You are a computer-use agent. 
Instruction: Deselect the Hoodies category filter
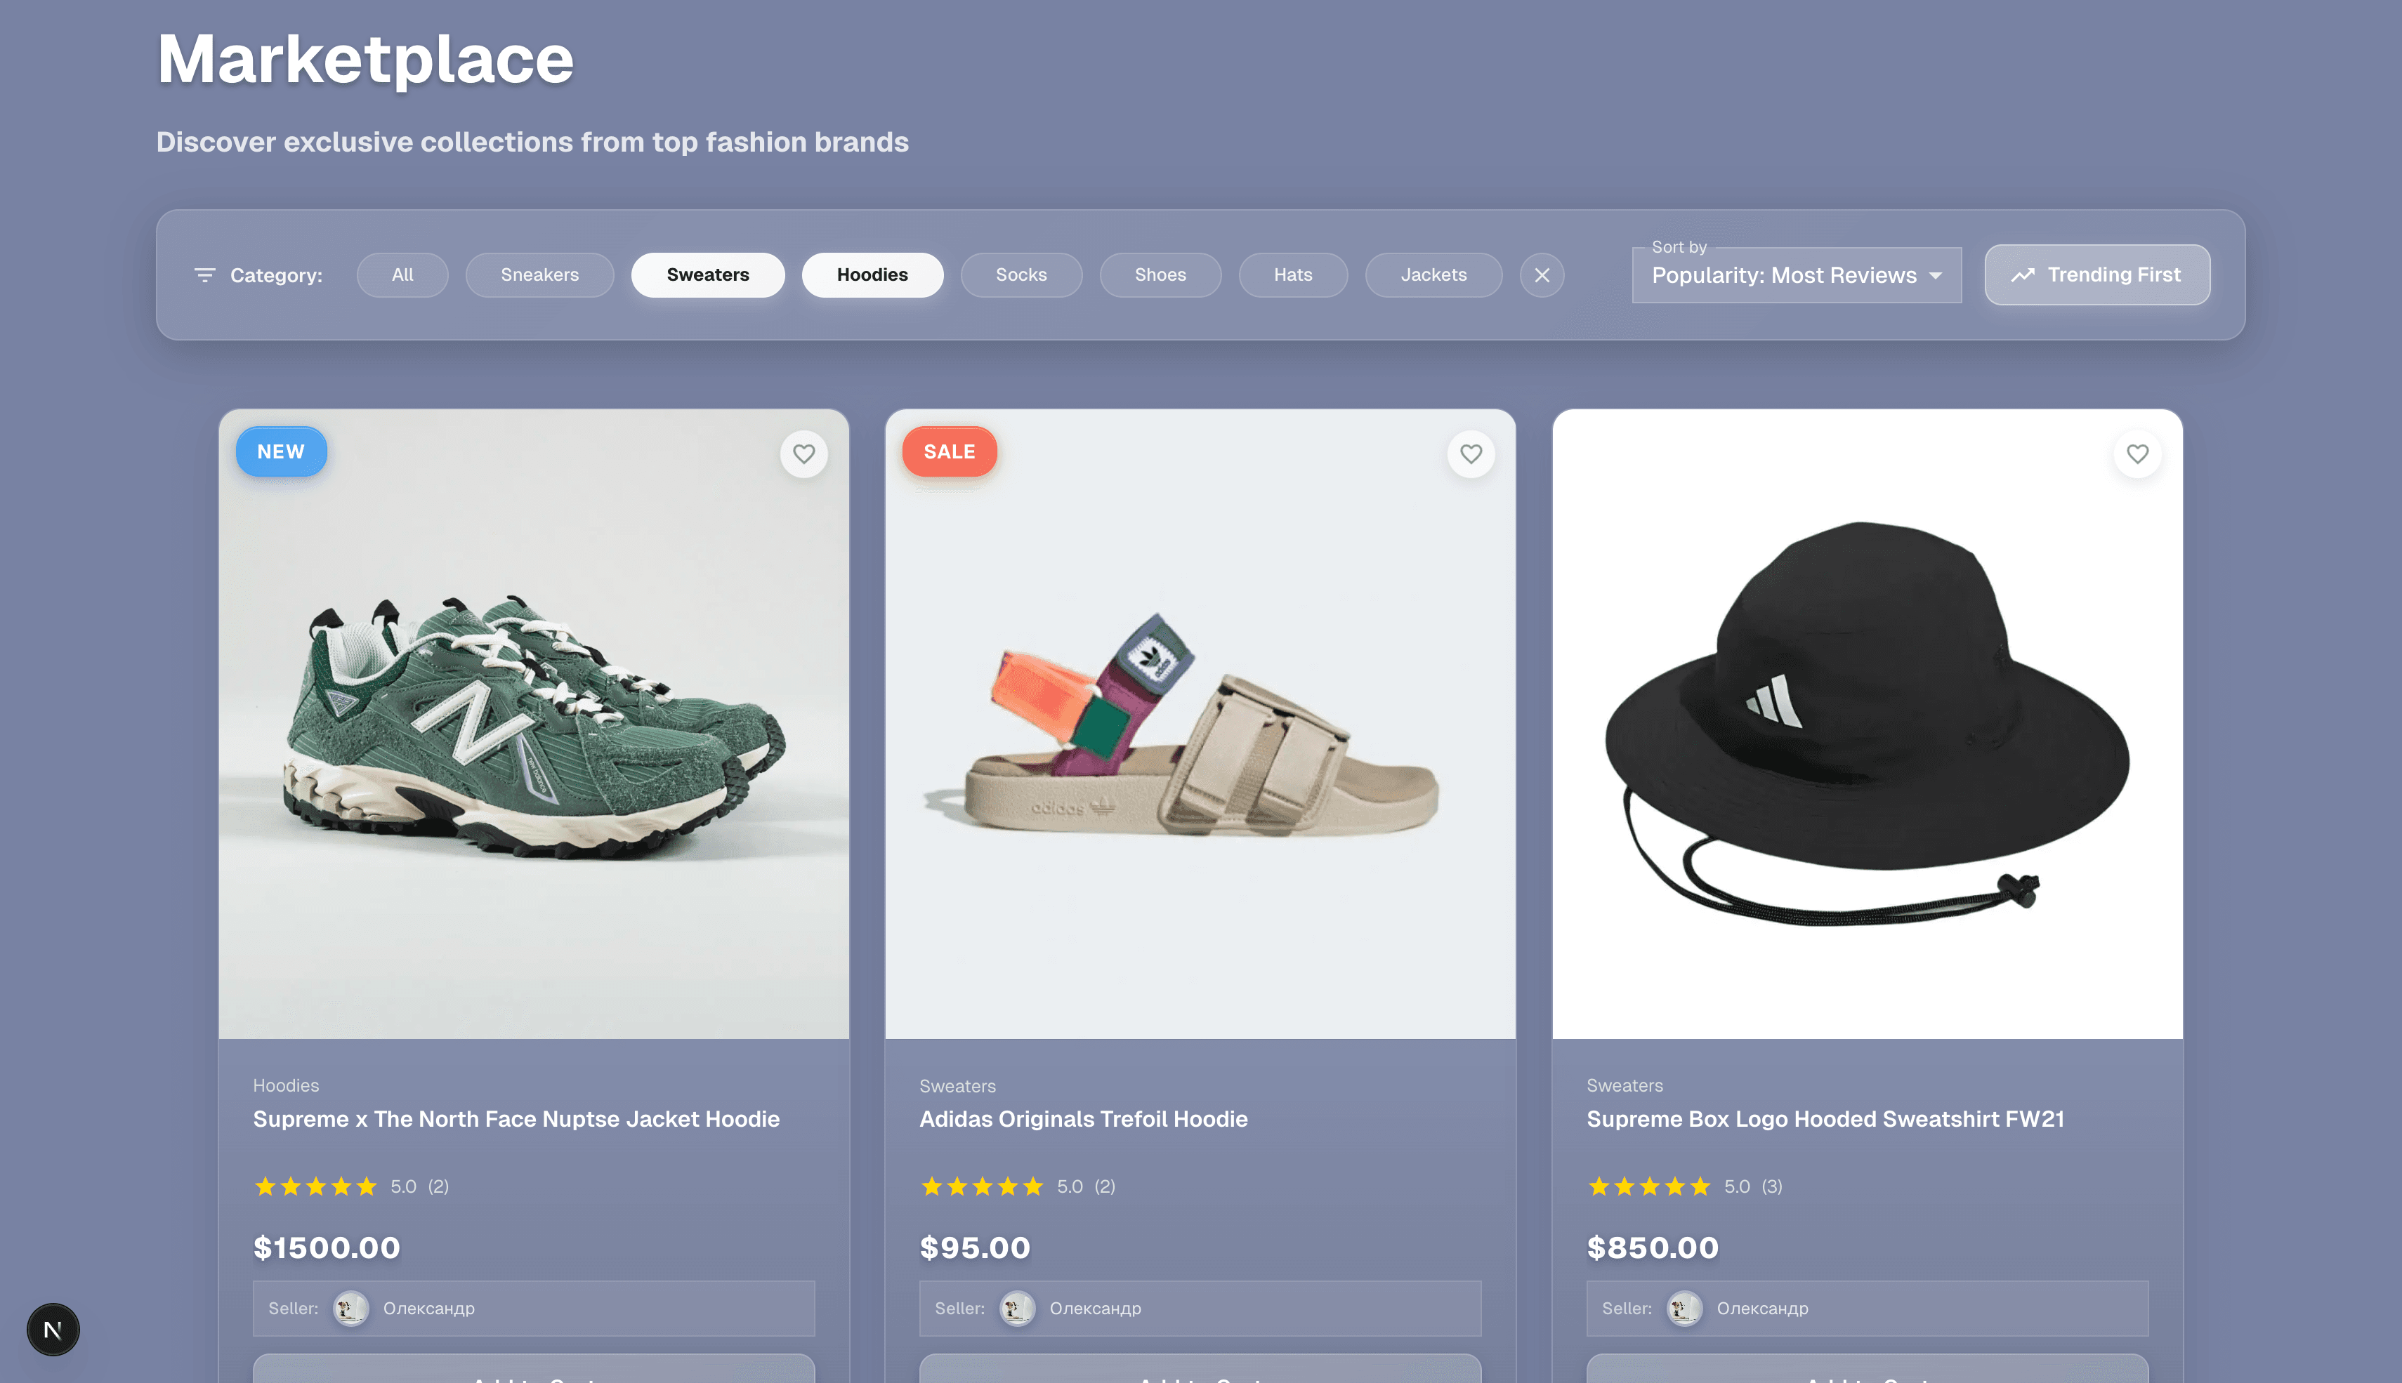tap(872, 275)
